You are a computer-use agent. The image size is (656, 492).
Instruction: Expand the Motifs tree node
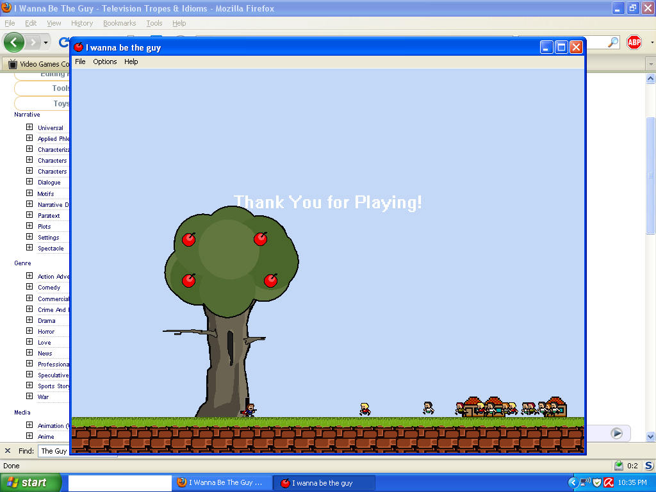tap(29, 193)
